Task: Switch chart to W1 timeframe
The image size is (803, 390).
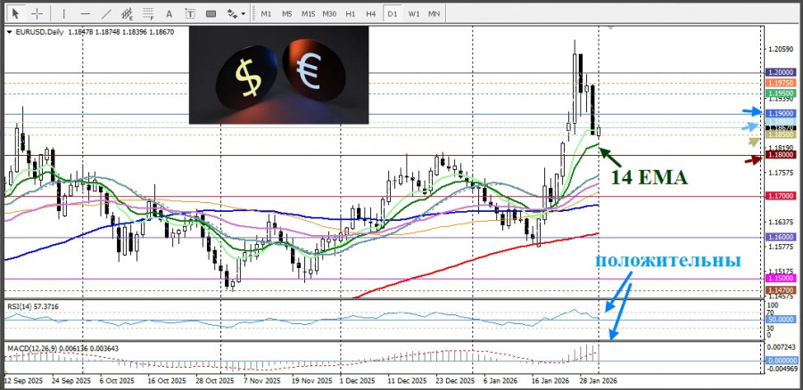Action: 413,13
